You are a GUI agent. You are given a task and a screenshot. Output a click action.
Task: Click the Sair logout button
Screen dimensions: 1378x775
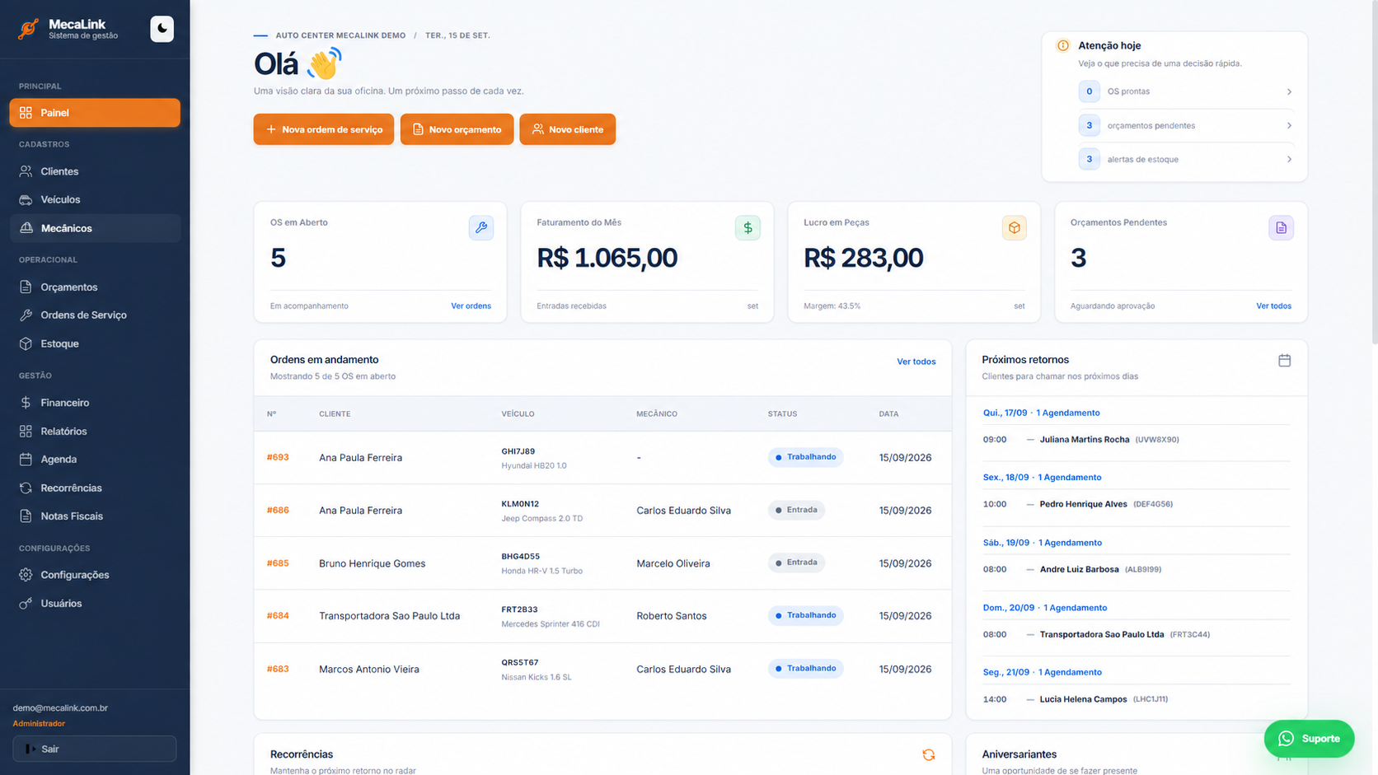point(95,749)
